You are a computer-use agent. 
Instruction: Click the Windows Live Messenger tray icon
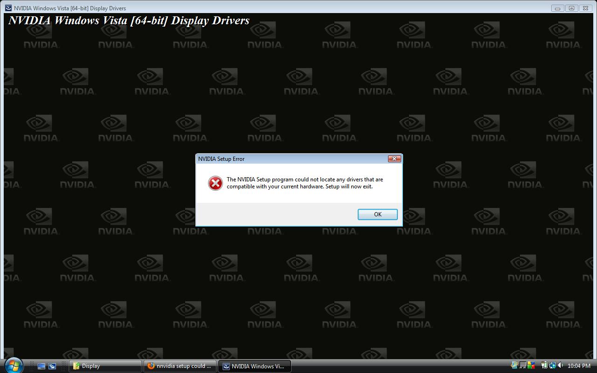pyautogui.click(x=514, y=365)
